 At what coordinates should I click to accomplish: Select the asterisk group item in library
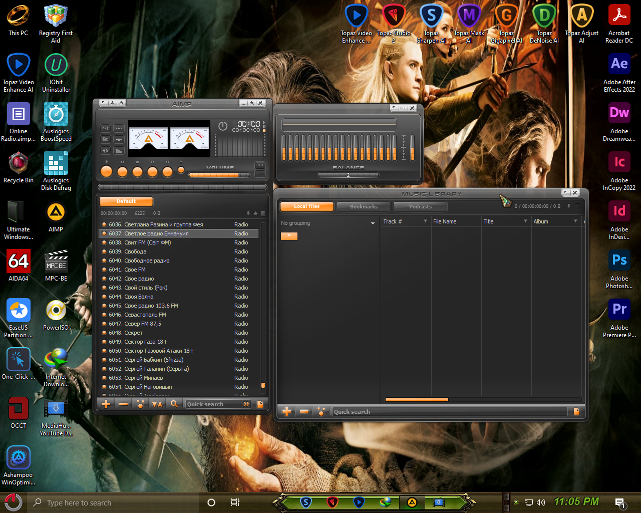point(289,236)
